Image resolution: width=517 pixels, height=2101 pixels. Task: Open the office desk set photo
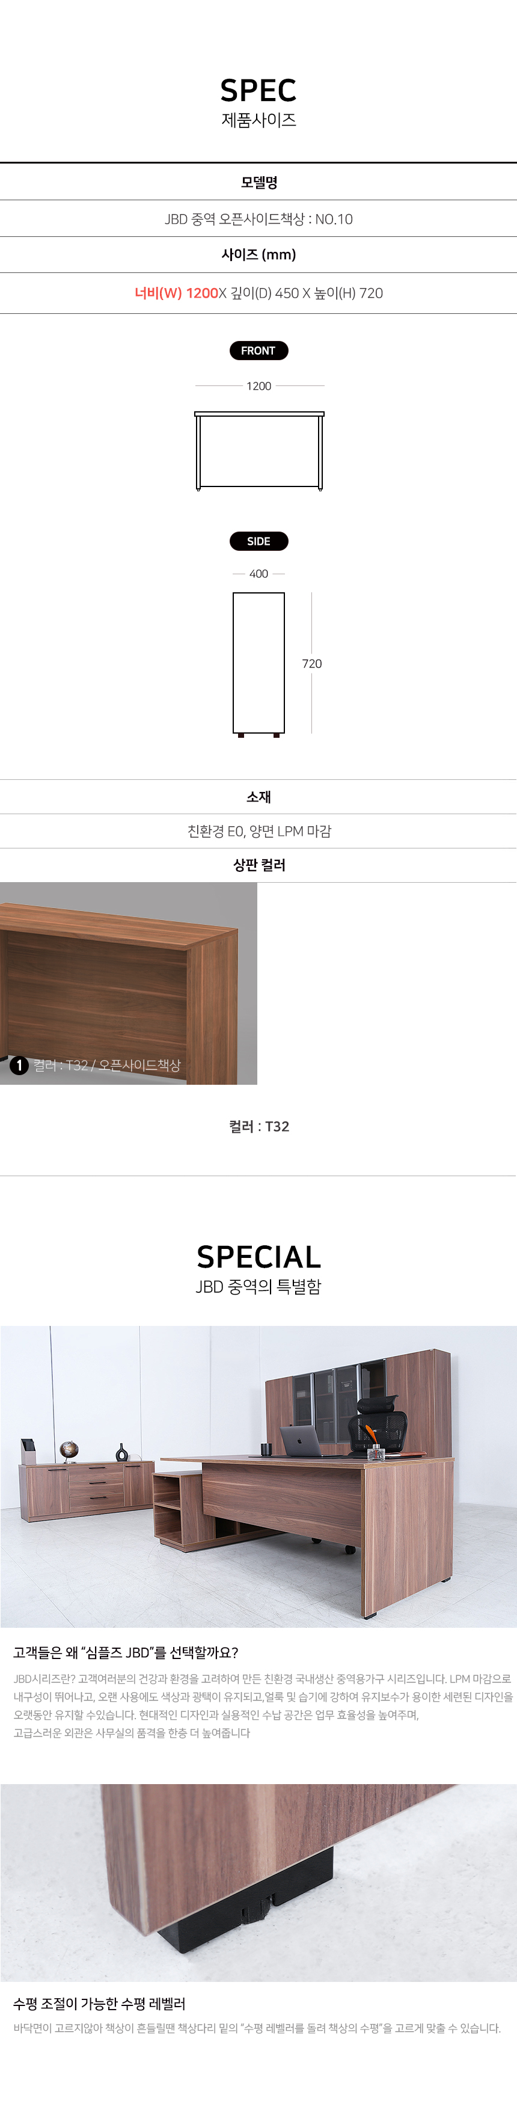[258, 1476]
